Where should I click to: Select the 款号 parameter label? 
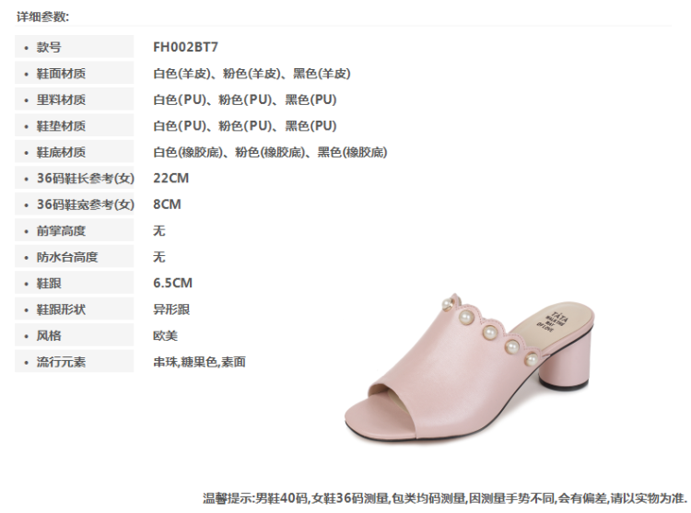pos(74,47)
